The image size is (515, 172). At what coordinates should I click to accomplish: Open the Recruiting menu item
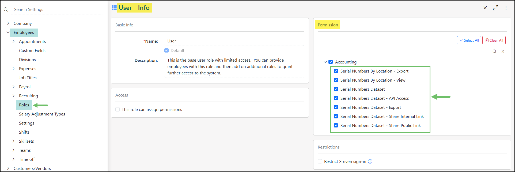click(28, 96)
